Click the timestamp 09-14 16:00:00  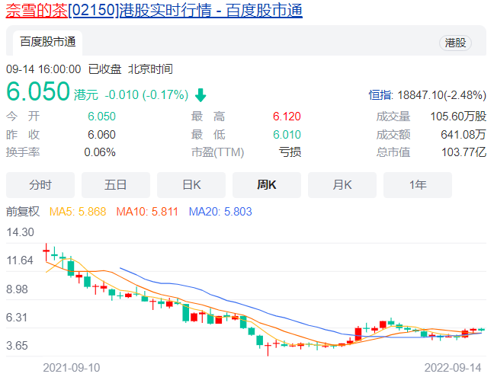click(43, 69)
